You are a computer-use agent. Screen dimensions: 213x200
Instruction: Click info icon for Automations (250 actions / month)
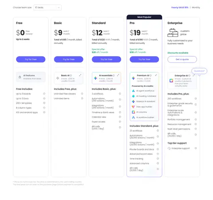point(120,100)
